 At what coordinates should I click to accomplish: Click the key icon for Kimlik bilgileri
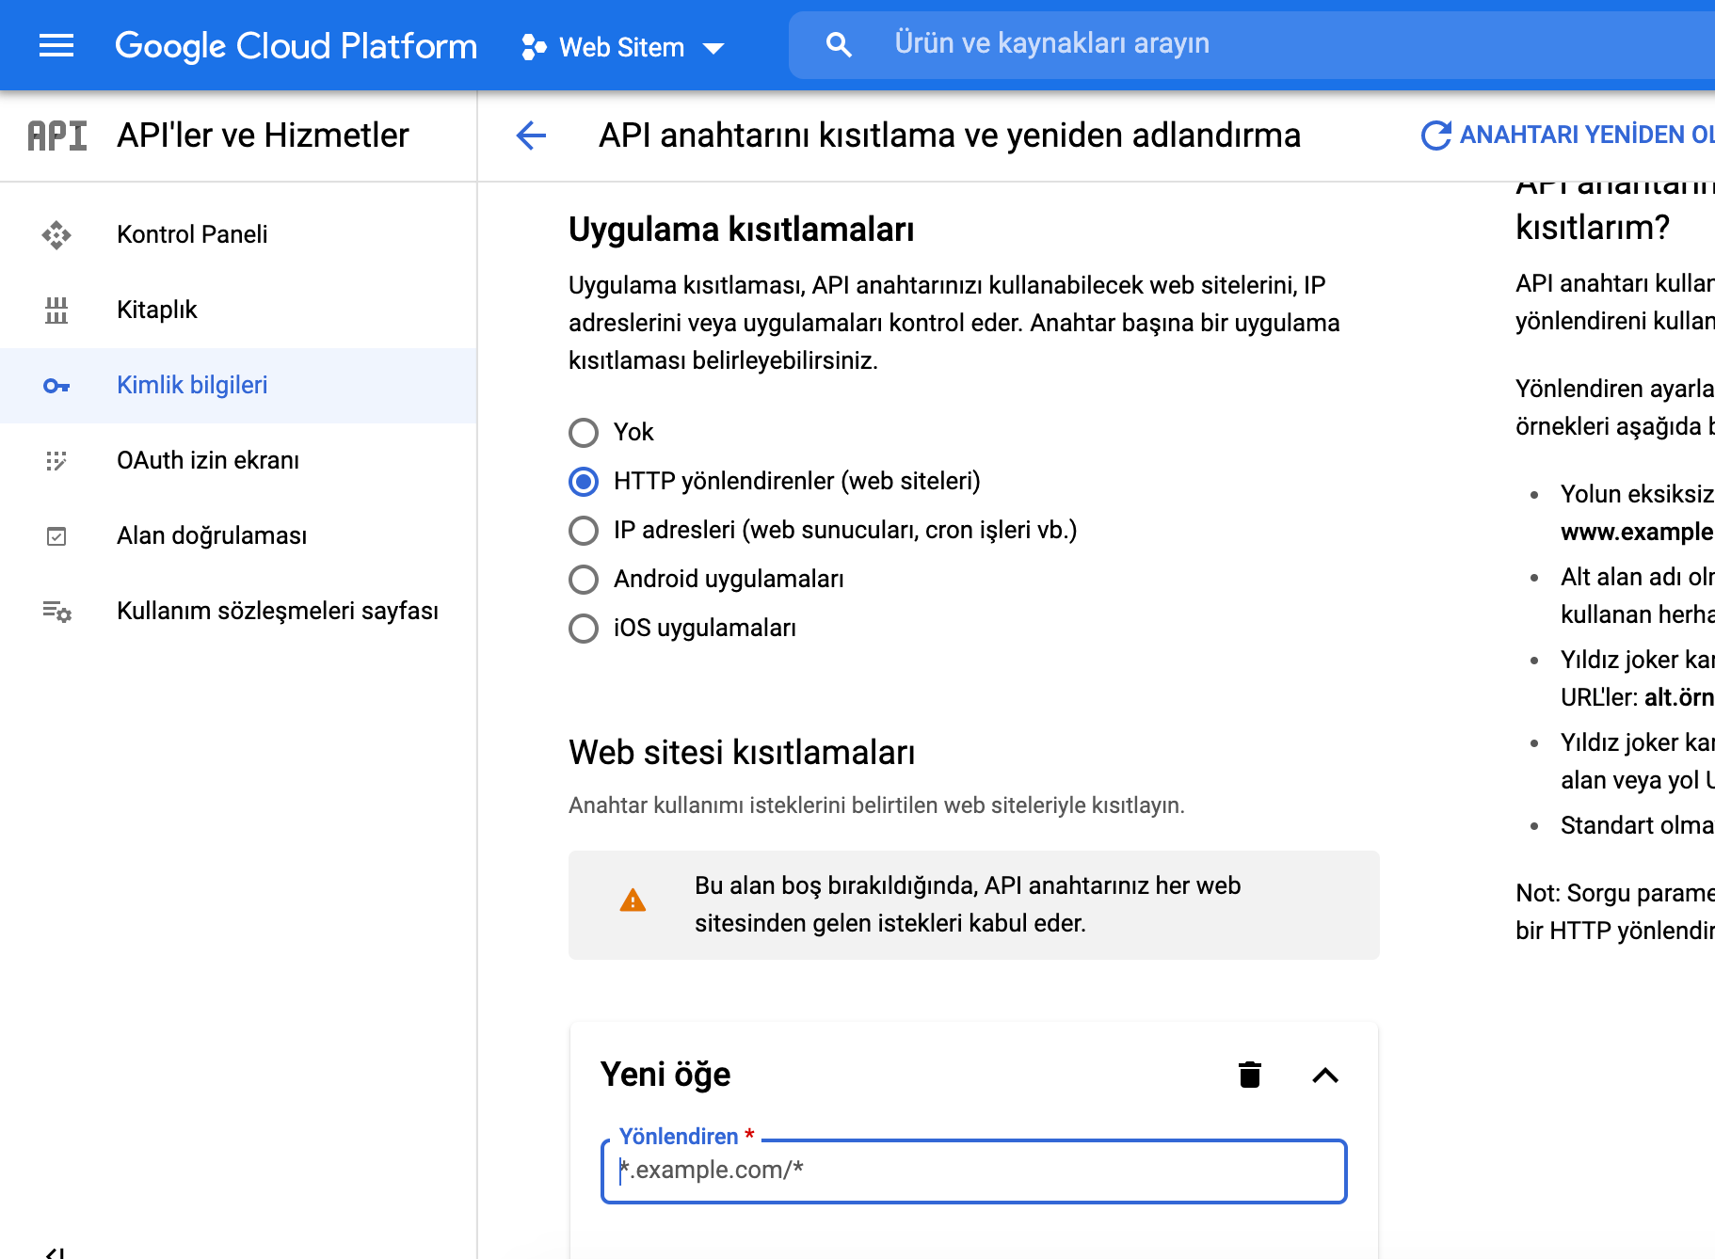tap(56, 386)
